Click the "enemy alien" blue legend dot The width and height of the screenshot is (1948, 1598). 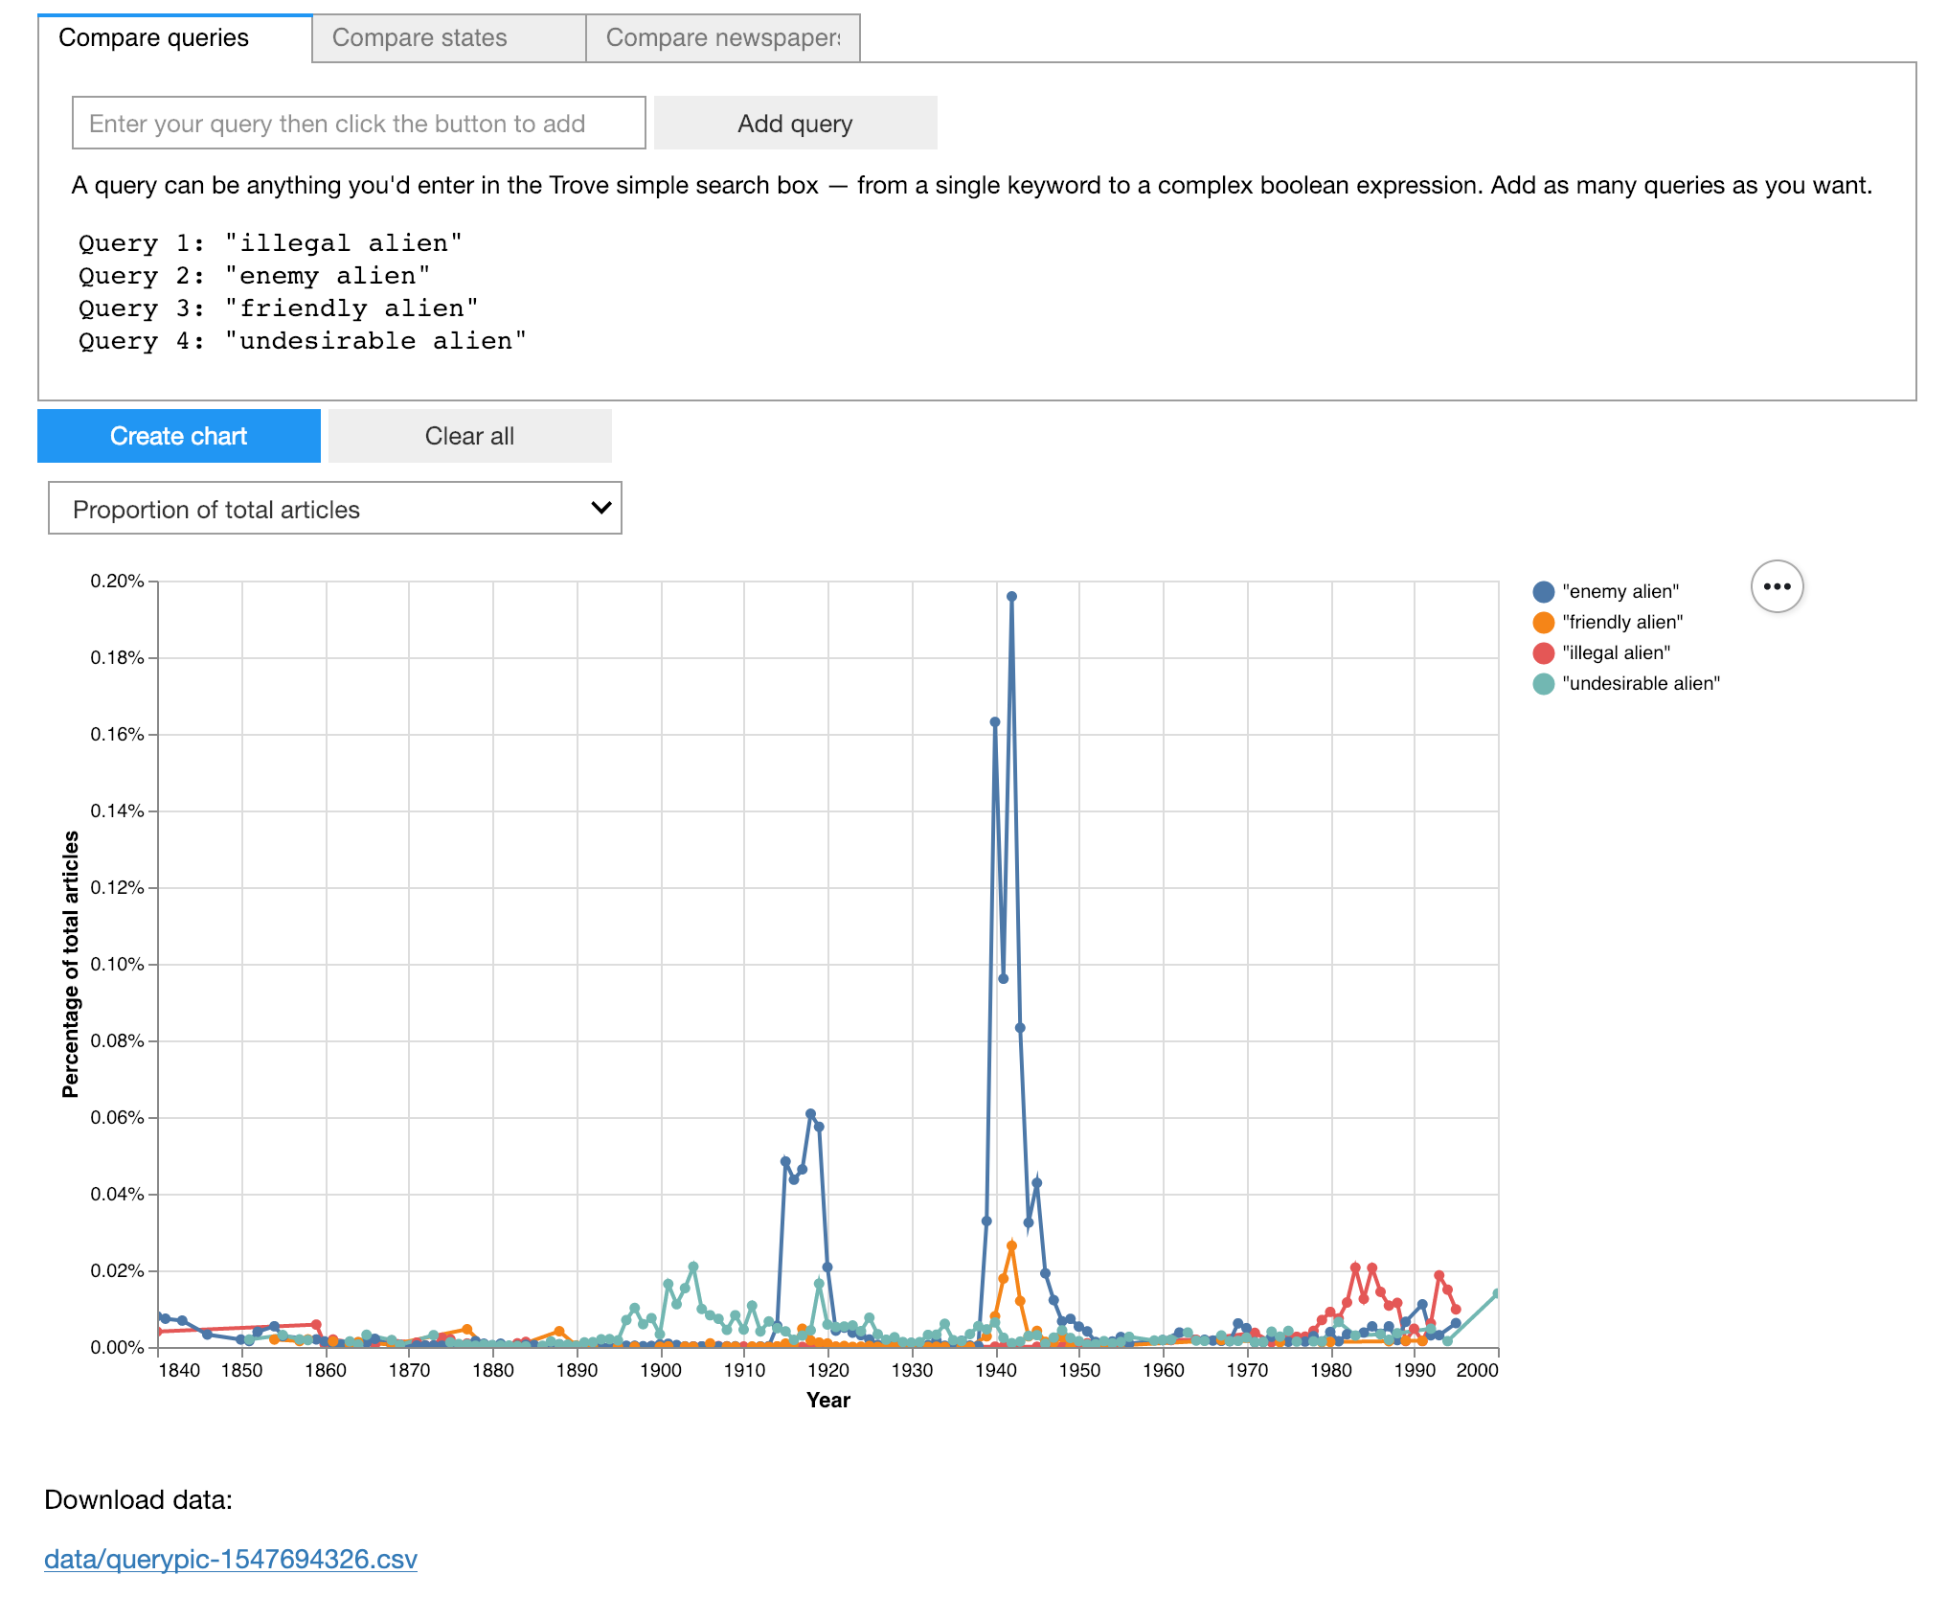click(x=1543, y=592)
